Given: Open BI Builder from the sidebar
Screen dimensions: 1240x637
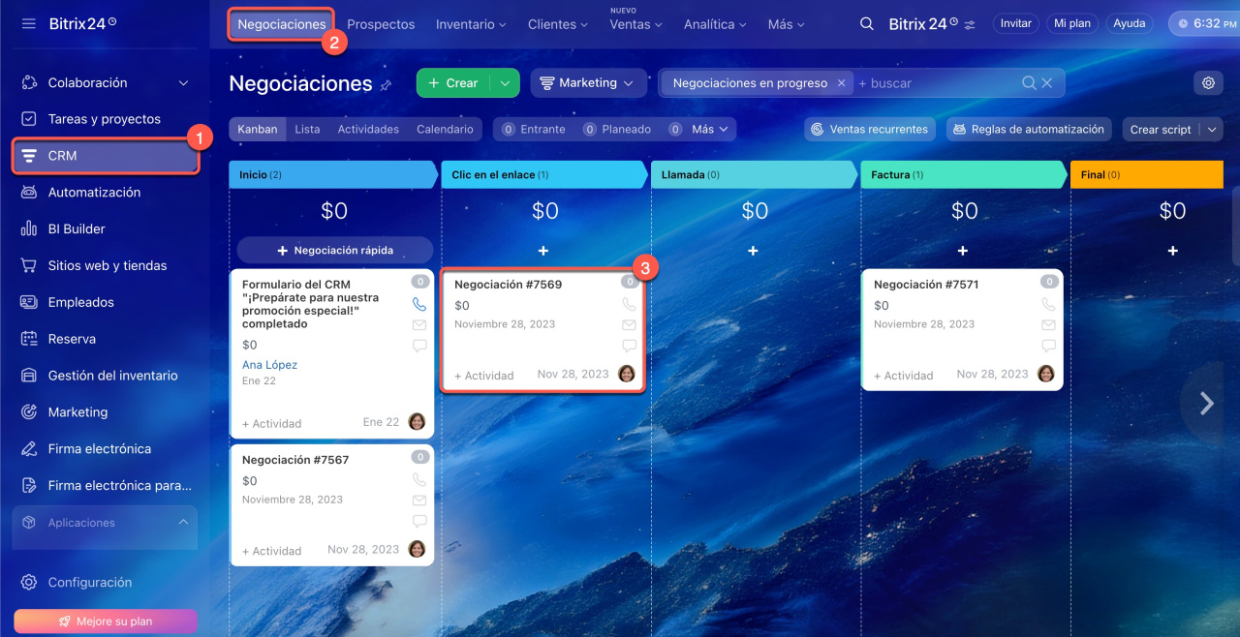Looking at the screenshot, I should pyautogui.click(x=77, y=229).
